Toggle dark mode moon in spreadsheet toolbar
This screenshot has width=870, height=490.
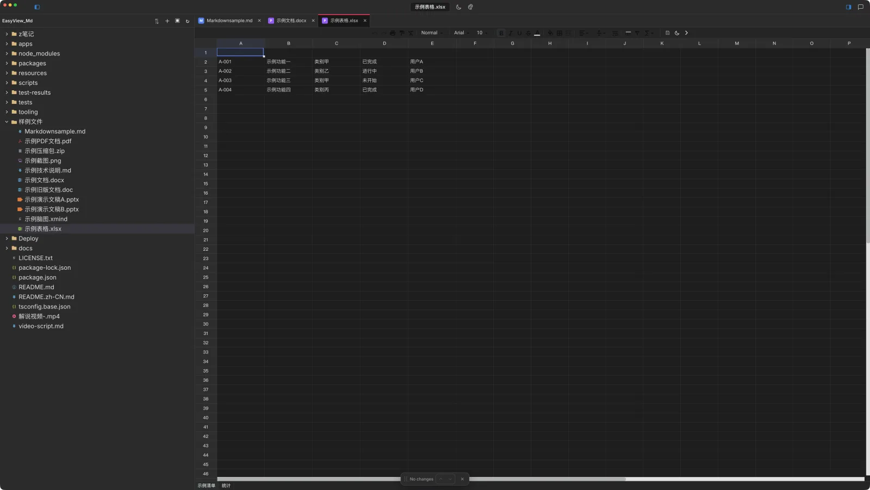point(677,33)
